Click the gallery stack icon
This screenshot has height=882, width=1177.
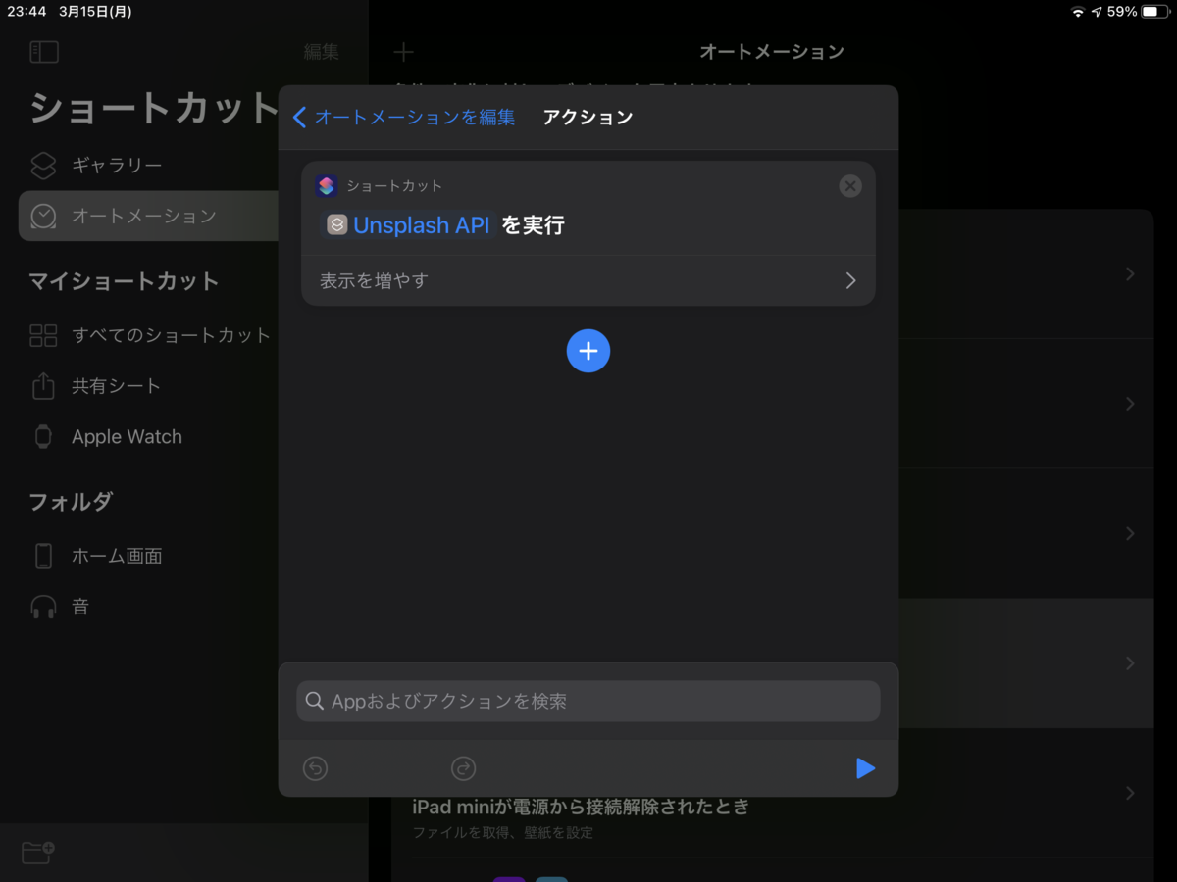coord(43,166)
